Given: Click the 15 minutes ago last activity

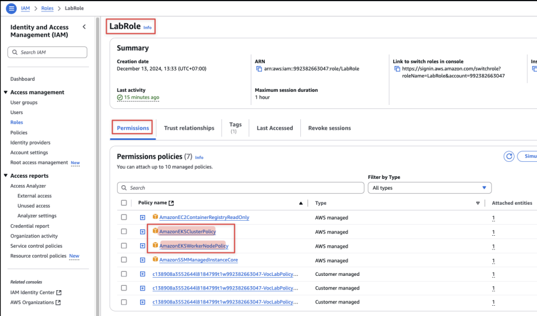Looking at the screenshot, I should (x=141, y=97).
